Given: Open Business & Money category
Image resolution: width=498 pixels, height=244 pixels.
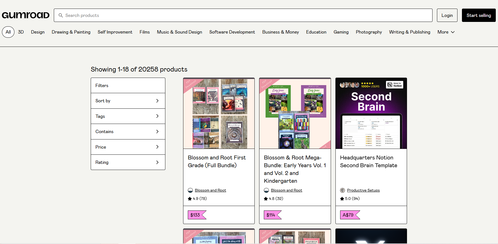Looking at the screenshot, I should (280, 32).
